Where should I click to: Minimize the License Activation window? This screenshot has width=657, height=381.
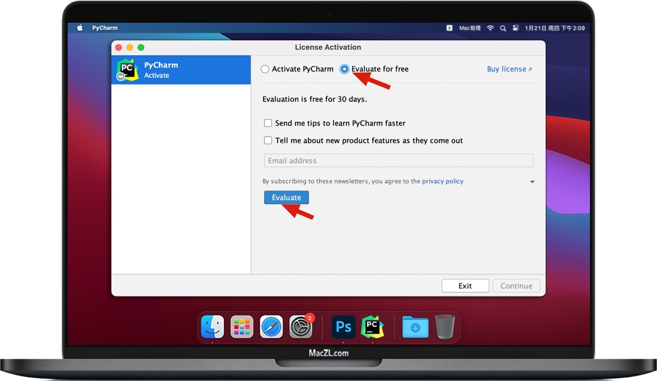coord(130,47)
